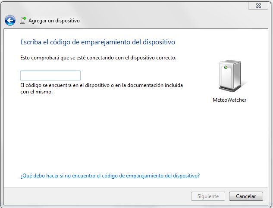Click the text line "con el mismo."
The image size is (273, 208).
coord(39,92)
